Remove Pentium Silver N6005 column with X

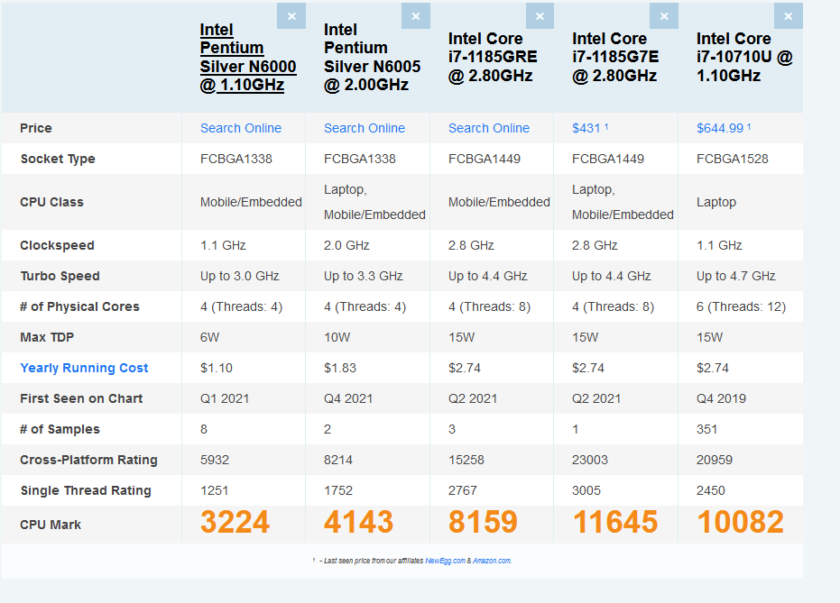(416, 16)
